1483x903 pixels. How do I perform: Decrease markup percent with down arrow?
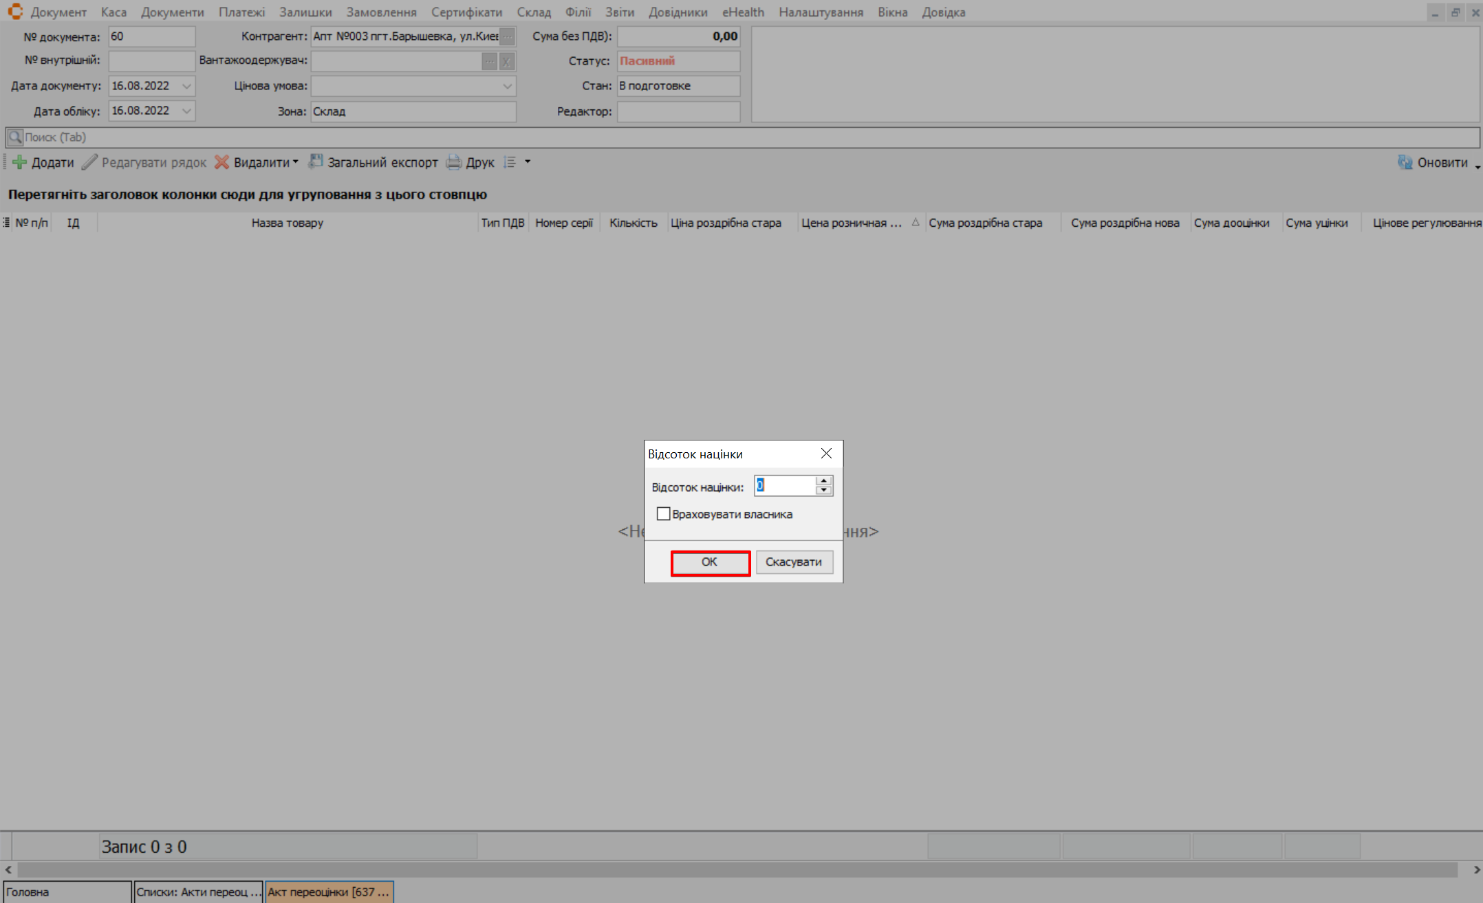[823, 490]
